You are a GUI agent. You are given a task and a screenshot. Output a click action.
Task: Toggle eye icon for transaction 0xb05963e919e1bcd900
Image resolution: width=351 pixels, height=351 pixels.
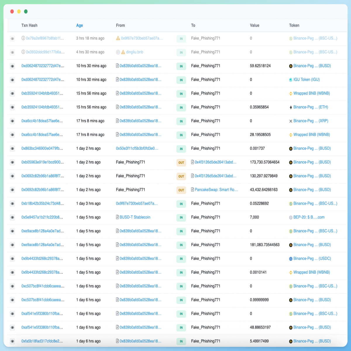point(12,162)
